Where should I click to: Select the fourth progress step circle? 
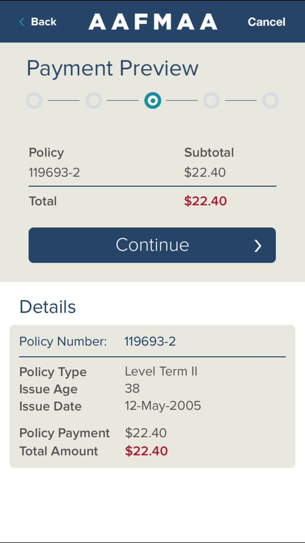pyautogui.click(x=211, y=101)
